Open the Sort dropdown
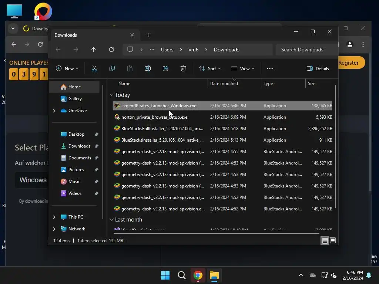Screen dimensions: 379x284 tap(210, 68)
